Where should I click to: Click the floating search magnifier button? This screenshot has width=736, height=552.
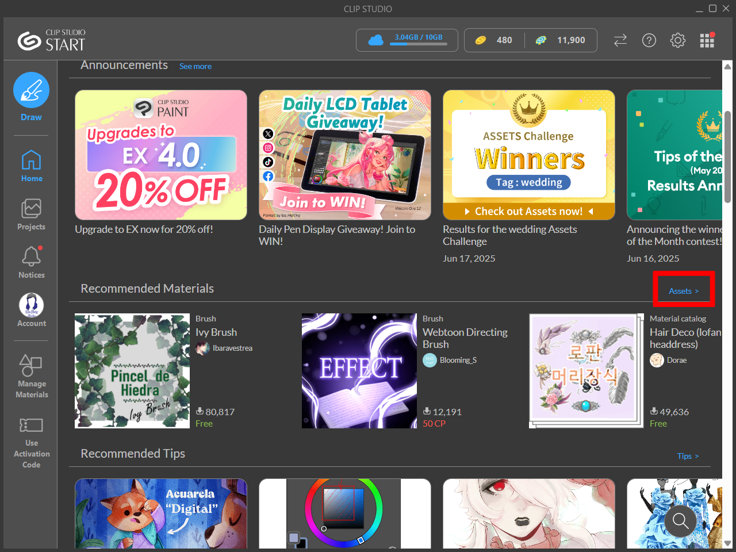pos(680,521)
